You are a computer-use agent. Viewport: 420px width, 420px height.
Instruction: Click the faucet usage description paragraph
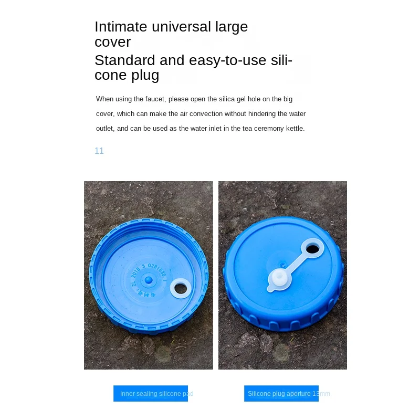click(x=201, y=113)
